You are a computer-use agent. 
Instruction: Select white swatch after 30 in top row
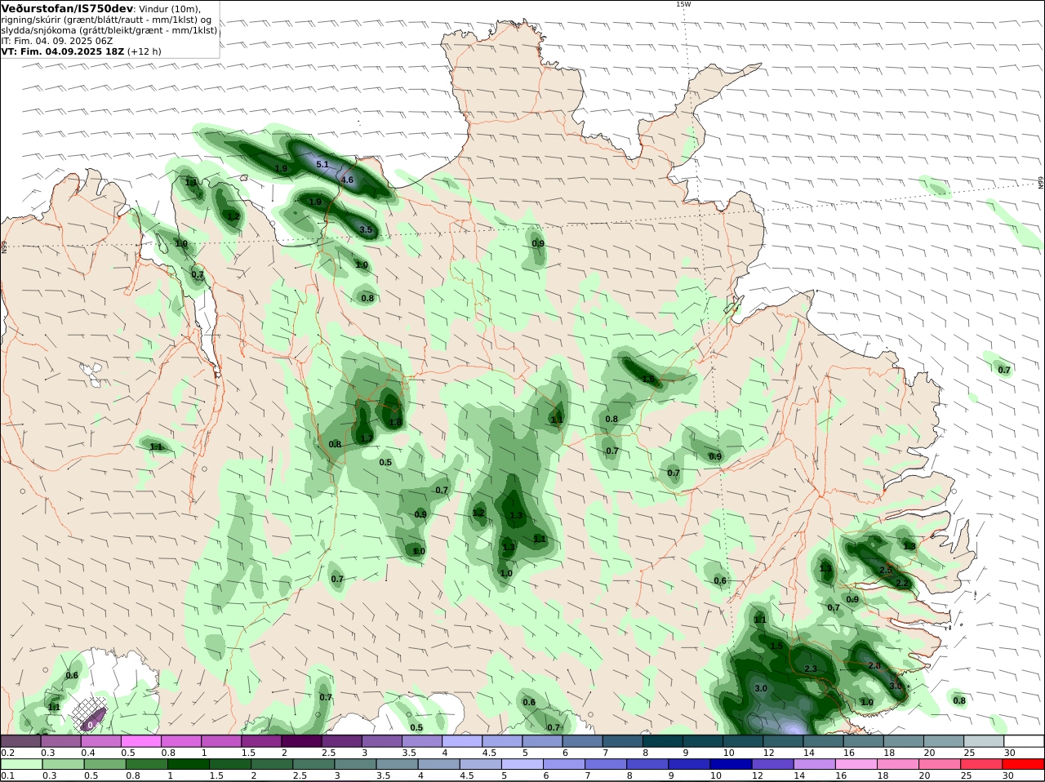tap(1024, 741)
